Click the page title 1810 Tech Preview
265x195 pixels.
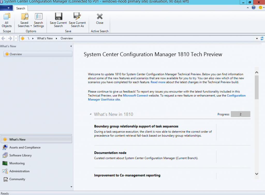coord(153,54)
